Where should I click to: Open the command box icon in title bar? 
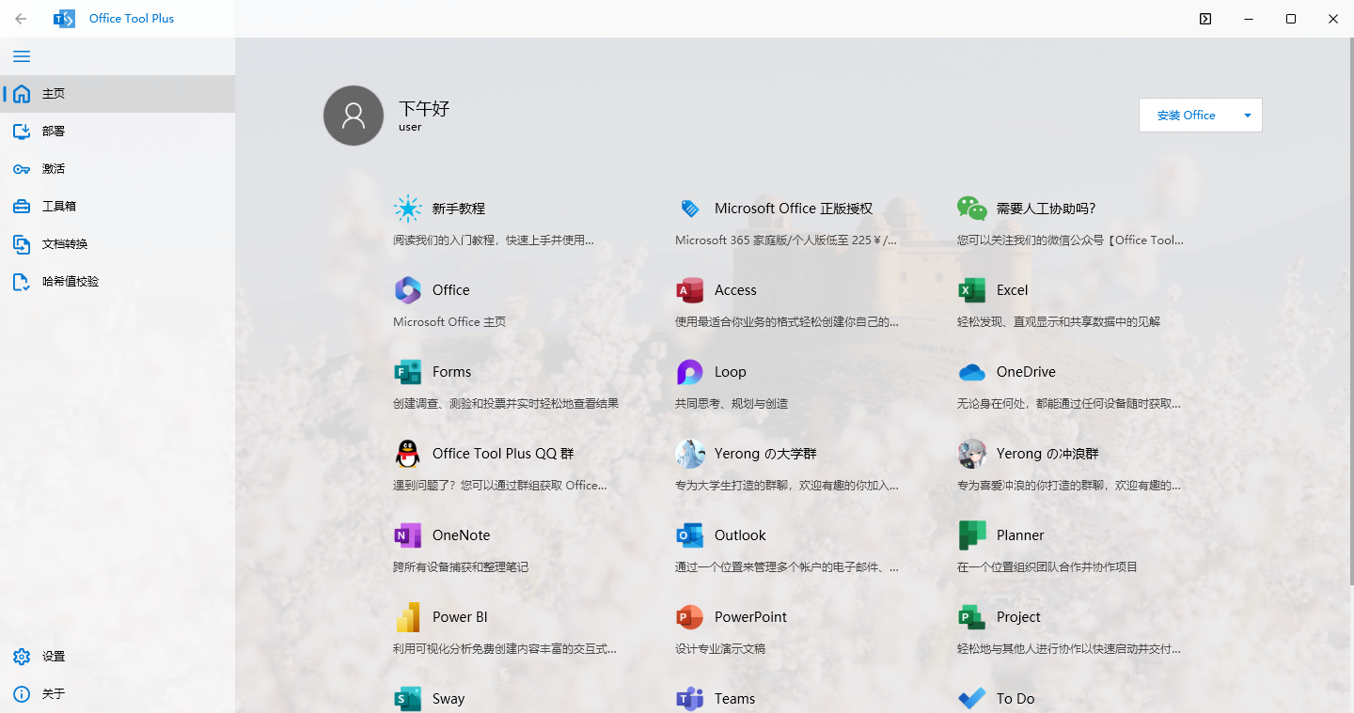point(1205,19)
